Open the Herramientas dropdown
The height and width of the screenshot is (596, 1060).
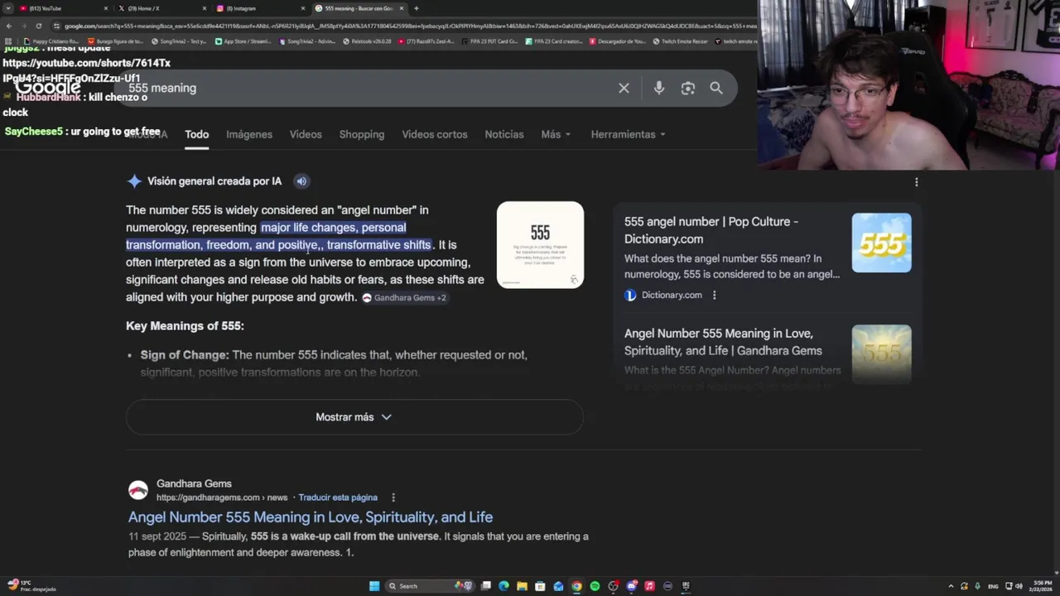coord(628,134)
